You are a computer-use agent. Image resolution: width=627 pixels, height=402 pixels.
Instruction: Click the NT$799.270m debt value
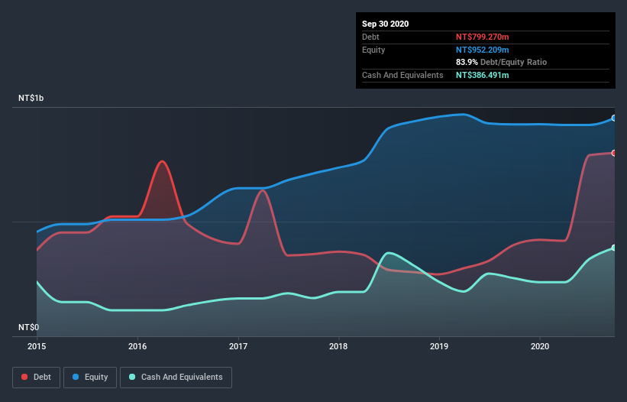pos(482,37)
